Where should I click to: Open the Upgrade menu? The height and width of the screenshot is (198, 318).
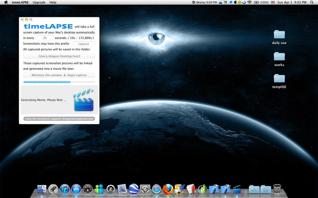[39, 2]
